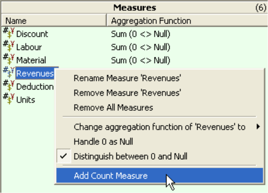Select 'Add Count Measure' menu entry
Viewport: 268px width, 193px height.
point(111,176)
